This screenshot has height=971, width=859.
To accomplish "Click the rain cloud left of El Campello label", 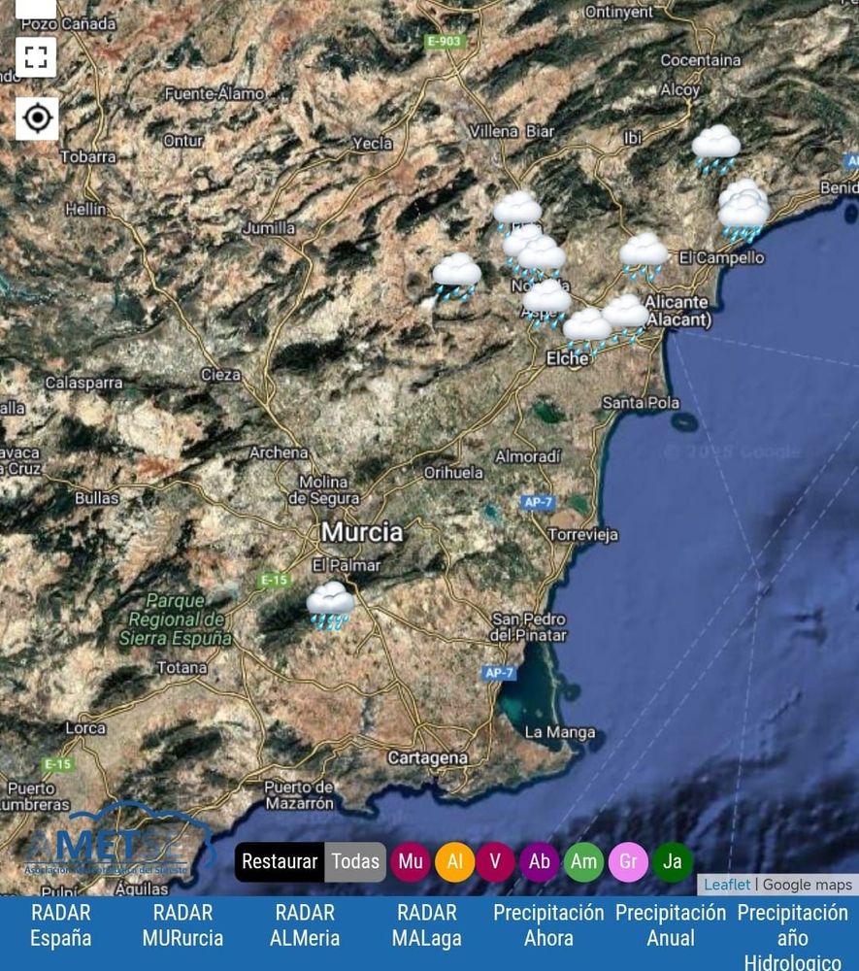I will tap(644, 256).
